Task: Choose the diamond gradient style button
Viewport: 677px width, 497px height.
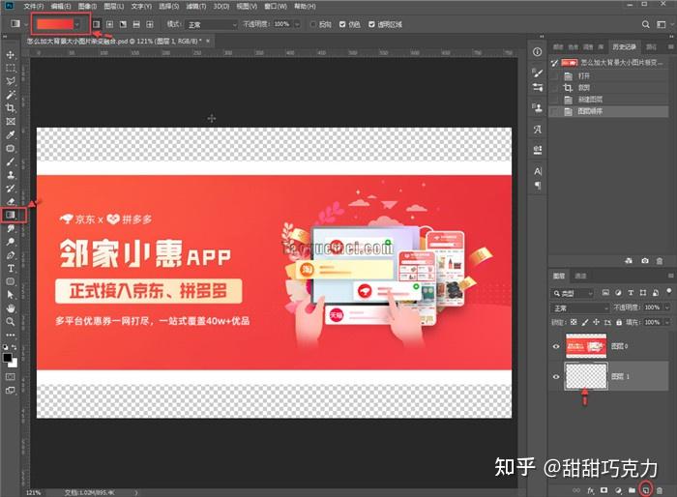Action: click(x=150, y=24)
